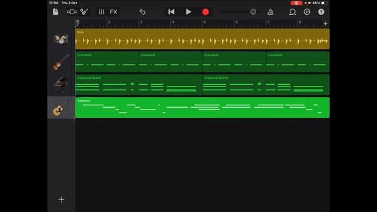Tap bar 3 on the ruler

pos(141,22)
